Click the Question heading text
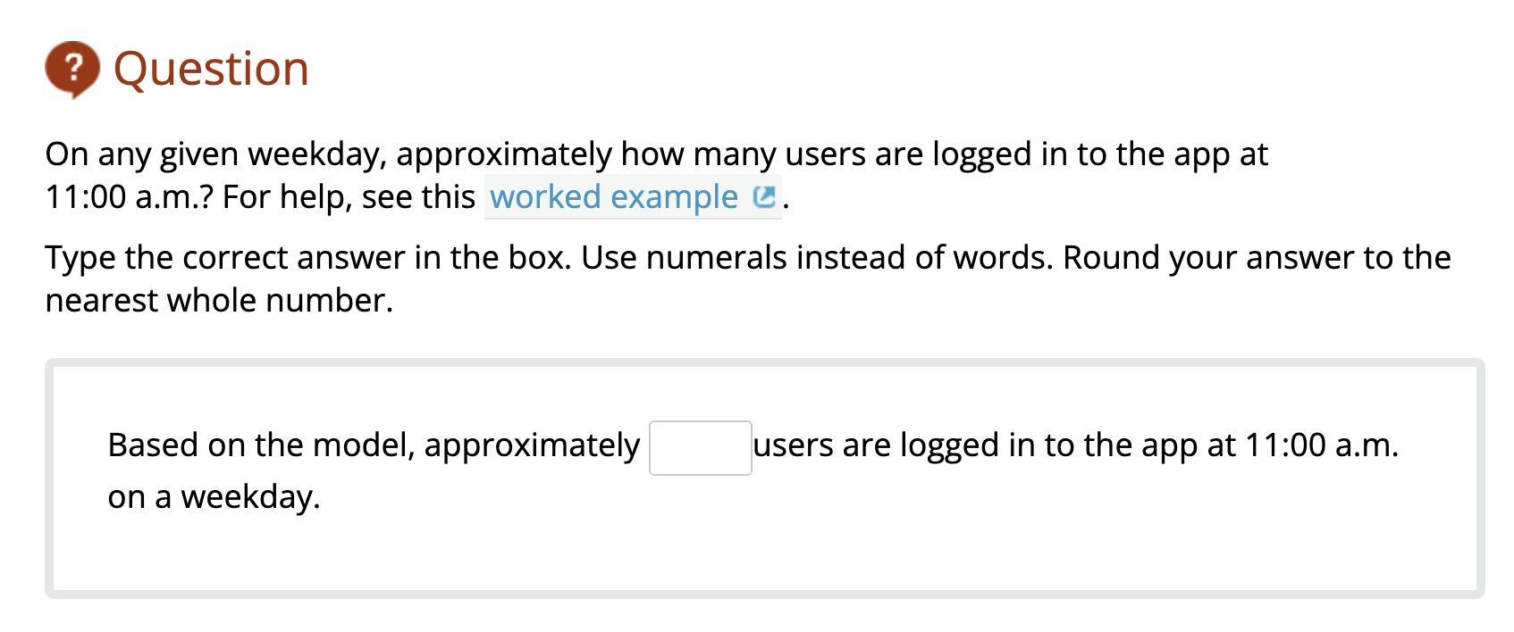This screenshot has height=632, width=1514. [x=211, y=69]
